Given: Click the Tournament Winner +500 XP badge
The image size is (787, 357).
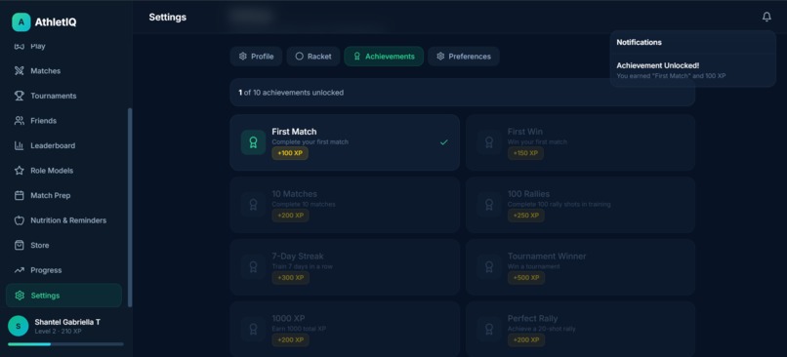Looking at the screenshot, I should point(526,278).
